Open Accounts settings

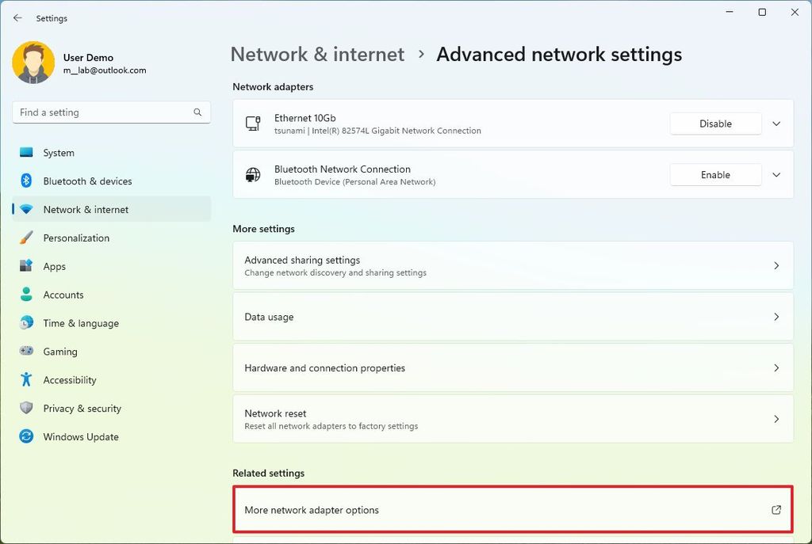pyautogui.click(x=63, y=295)
